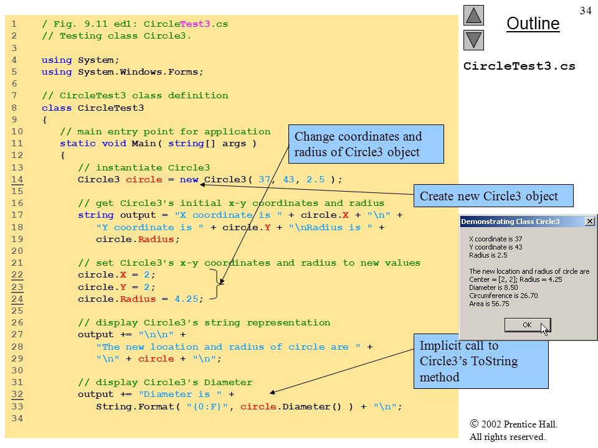The image size is (598, 448).
Task: Click 'CircleTest3 class definition' comment on line 7
Action: pyautogui.click(x=135, y=95)
